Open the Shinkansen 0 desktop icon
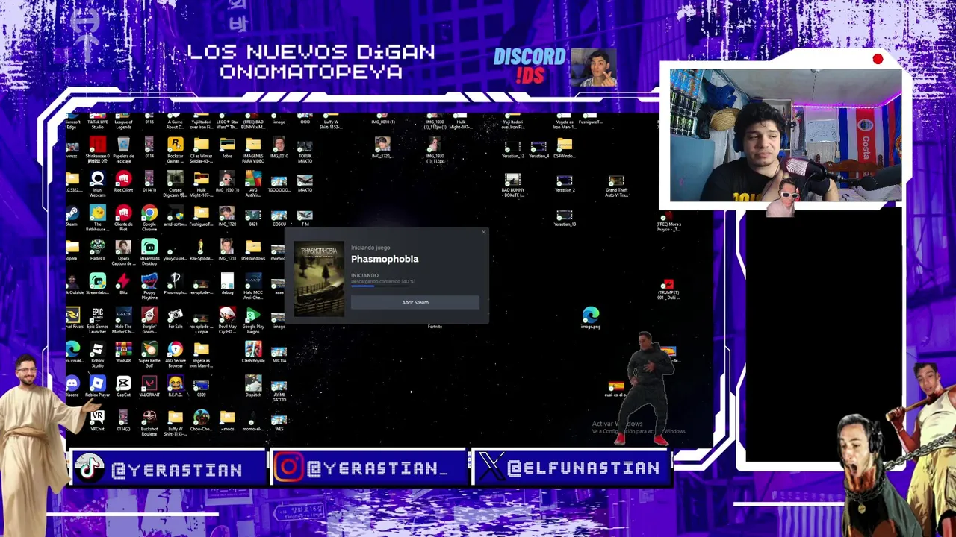 [x=97, y=144]
